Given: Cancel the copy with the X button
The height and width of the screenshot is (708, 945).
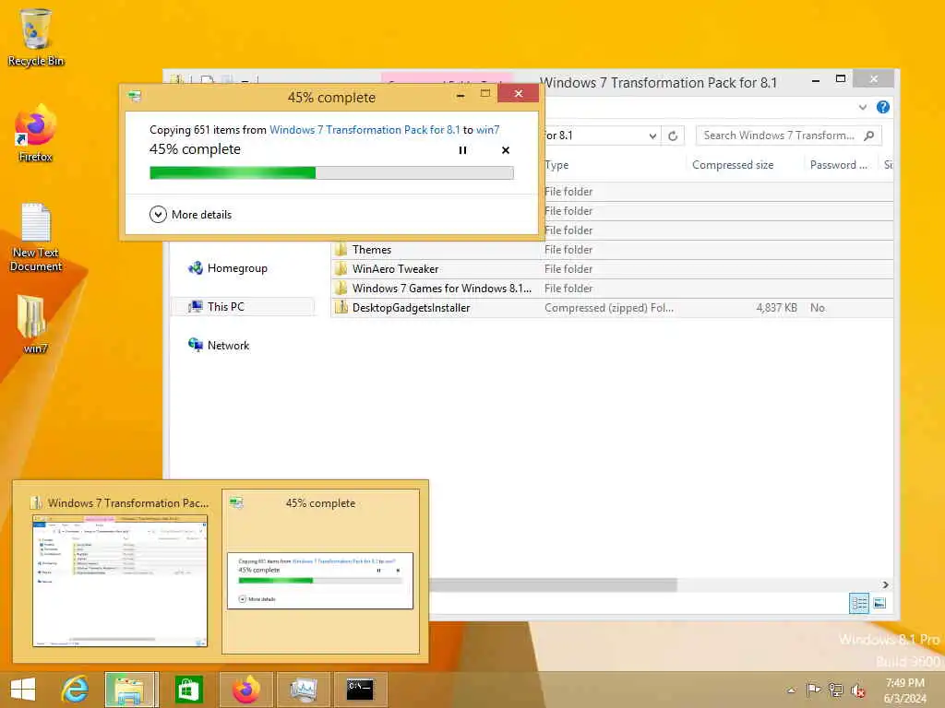Looking at the screenshot, I should (506, 150).
